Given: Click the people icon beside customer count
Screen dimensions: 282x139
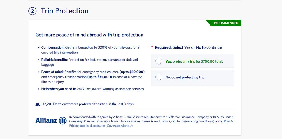Looking at the screenshot, I should 38,104.
